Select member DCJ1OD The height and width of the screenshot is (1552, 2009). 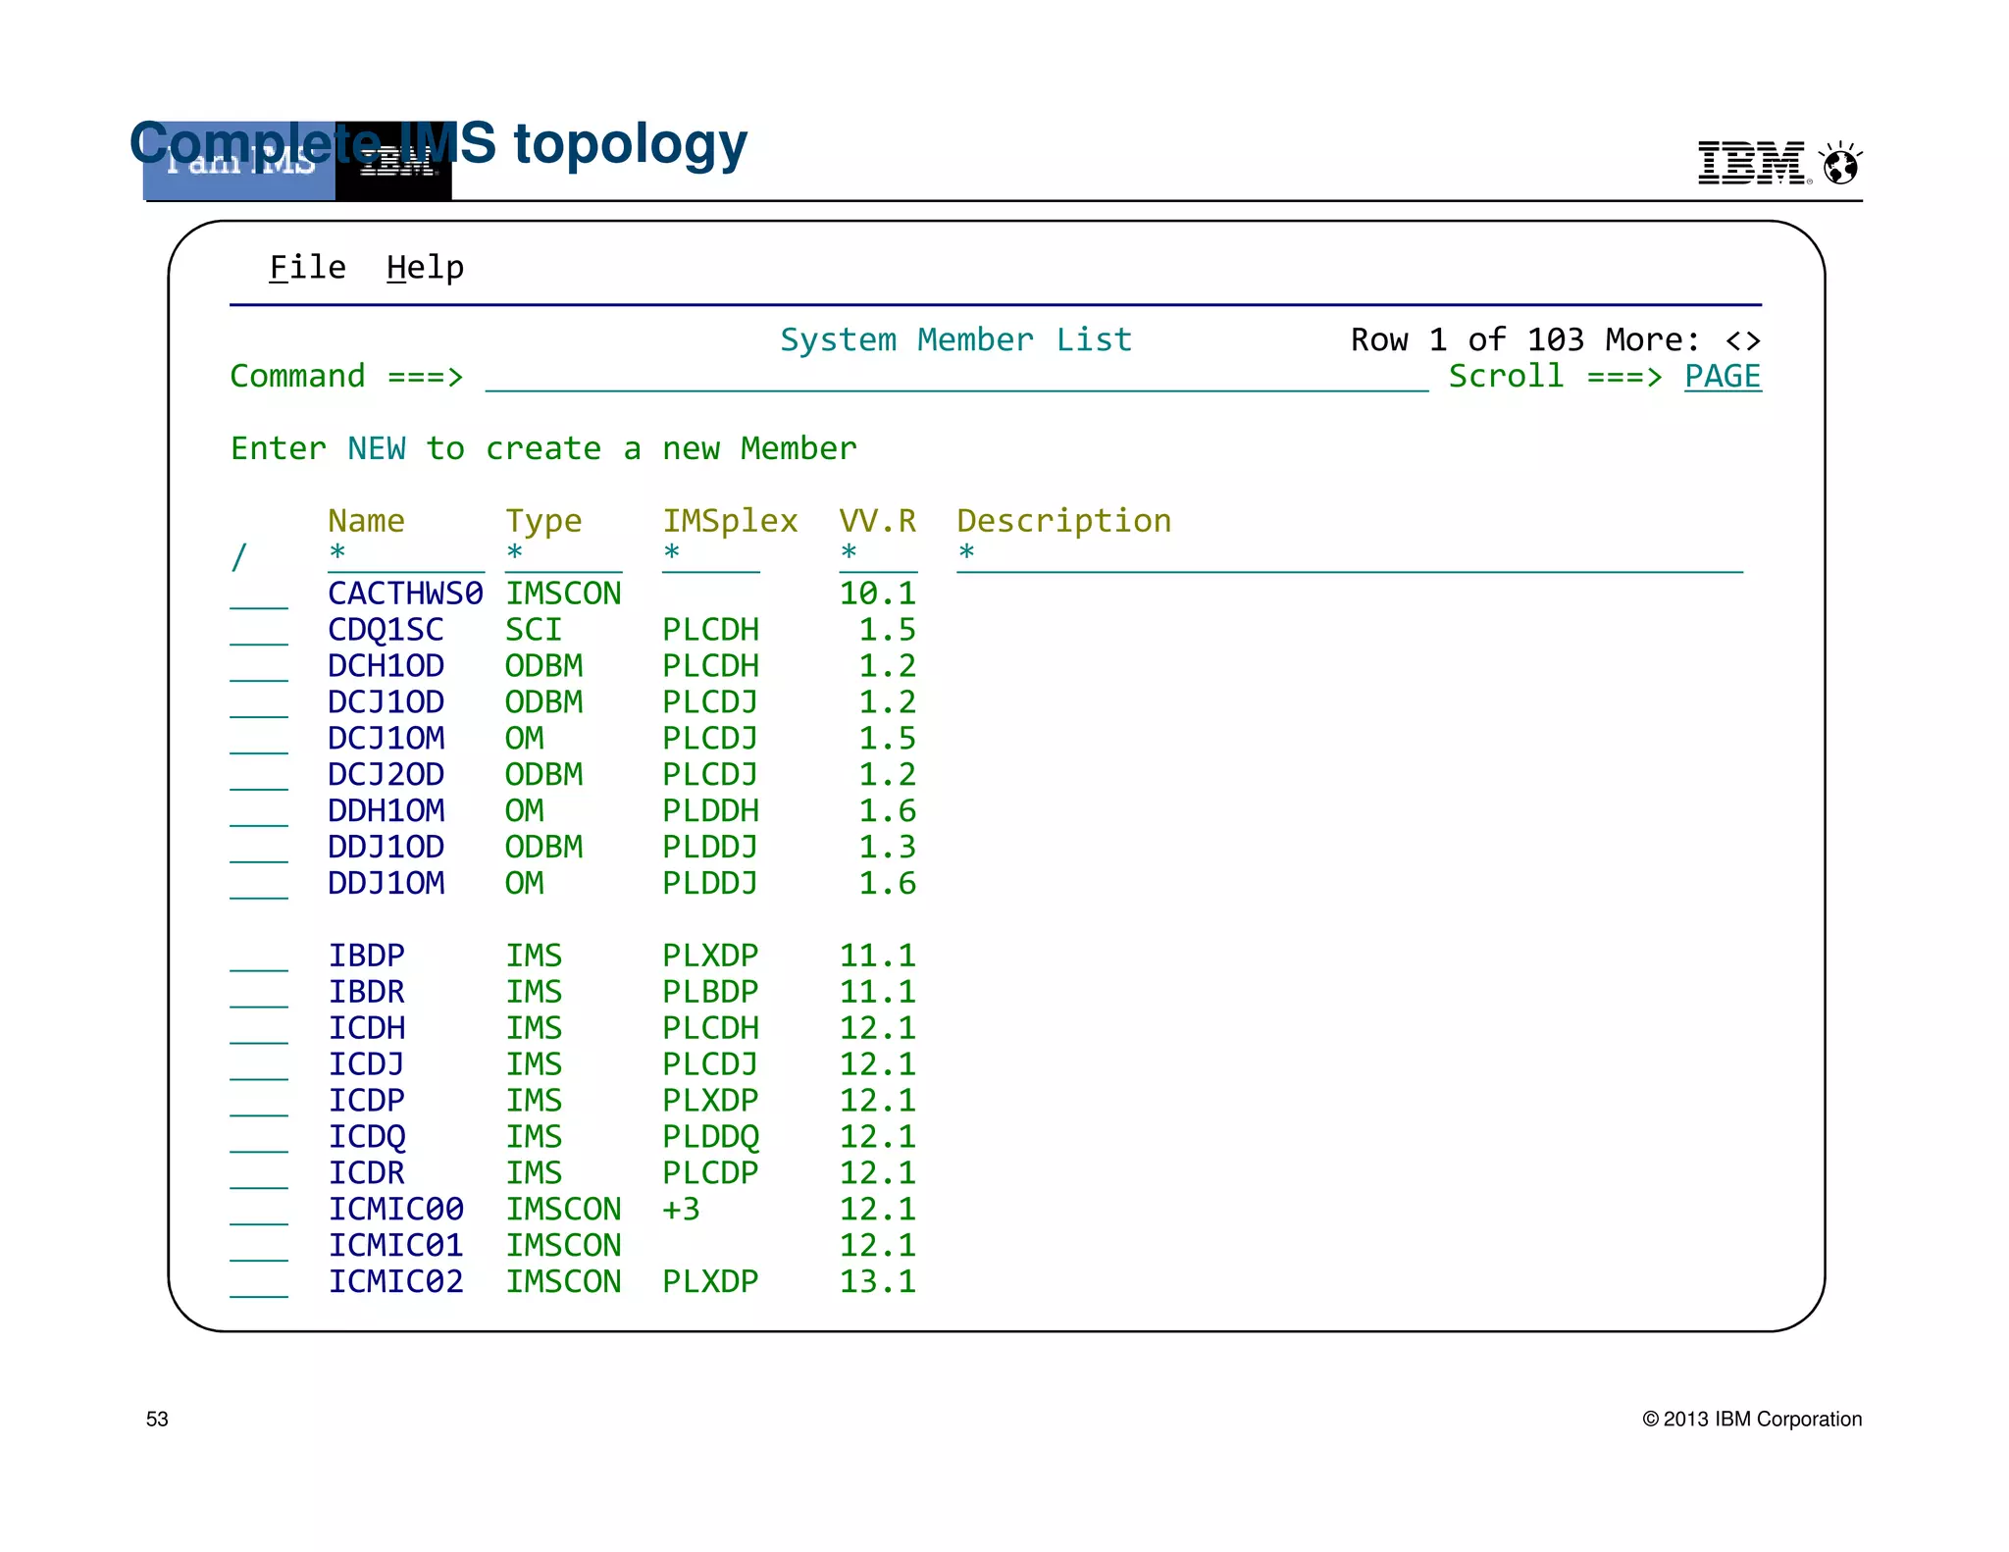coord(386,702)
